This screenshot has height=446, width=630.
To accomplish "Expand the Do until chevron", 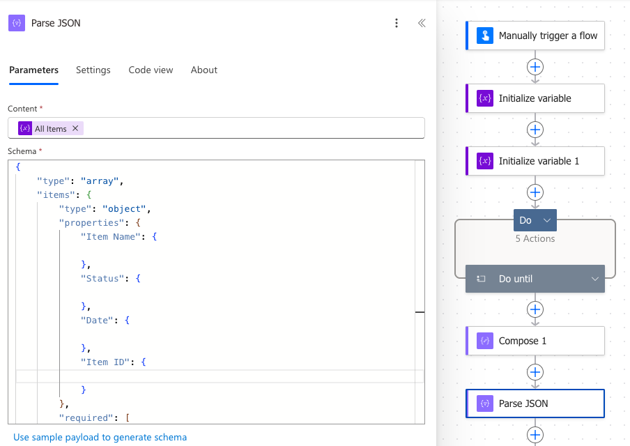I will 595,279.
